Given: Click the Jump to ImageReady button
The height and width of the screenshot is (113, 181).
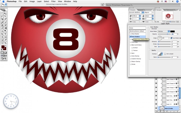Looking at the screenshot, I should click(4, 58).
